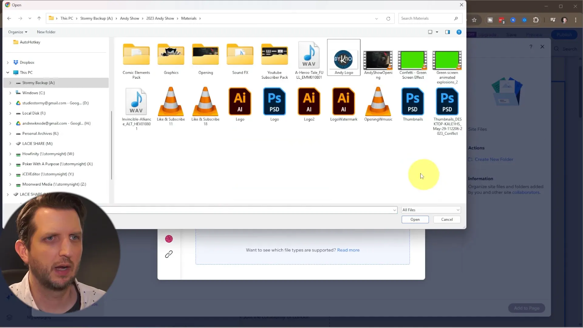Select the Andy Logo file thumbnail
This screenshot has height=328, width=583.
(343, 59)
